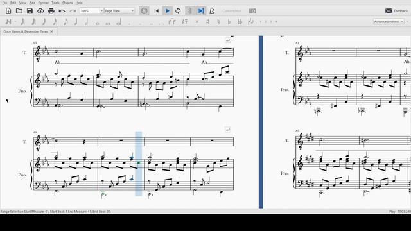Apply double flat accidental
The width and height of the screenshot is (411, 231).
[240, 22]
